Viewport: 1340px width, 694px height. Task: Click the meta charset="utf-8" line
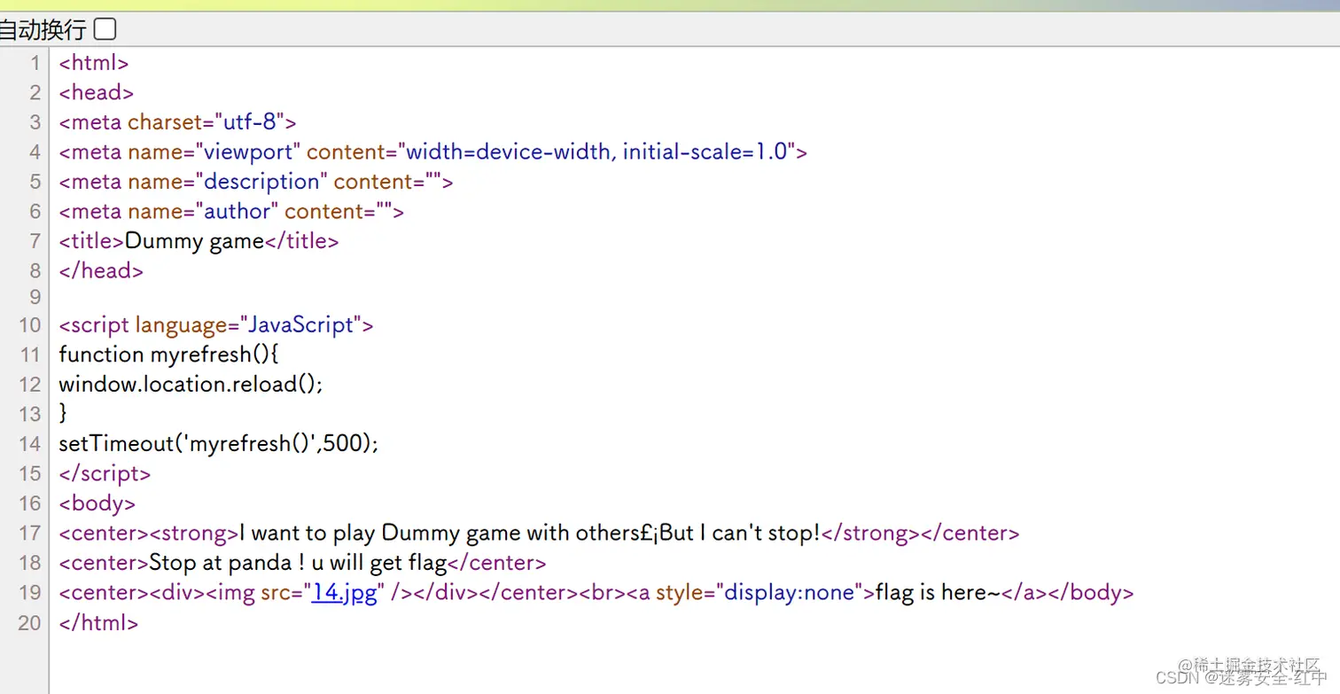coord(177,122)
